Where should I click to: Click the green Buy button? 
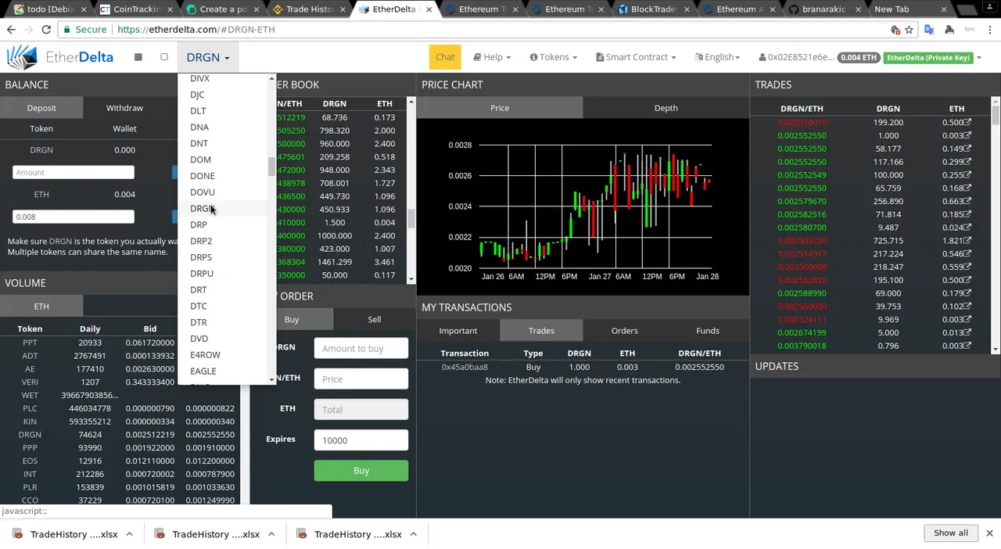tap(361, 470)
